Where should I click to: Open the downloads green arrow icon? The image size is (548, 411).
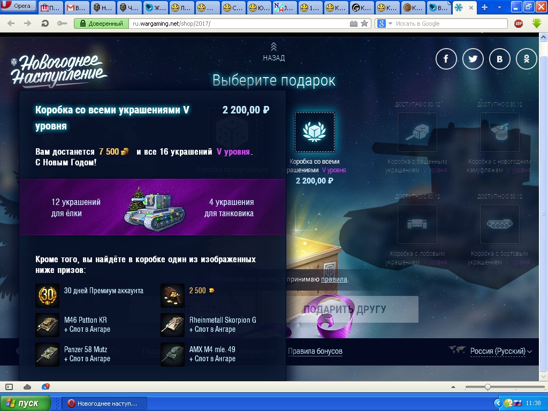coord(536,24)
